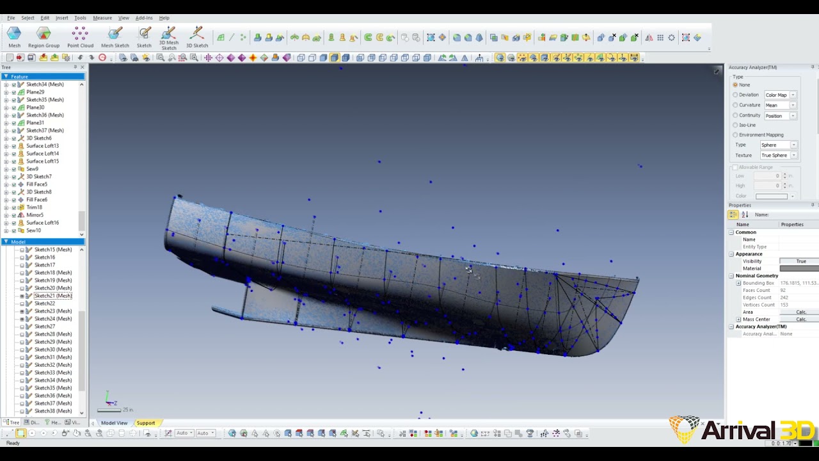819x461 pixels.
Task: Toggle visibility checkbox of Mirror5
Action: pyautogui.click(x=13, y=215)
